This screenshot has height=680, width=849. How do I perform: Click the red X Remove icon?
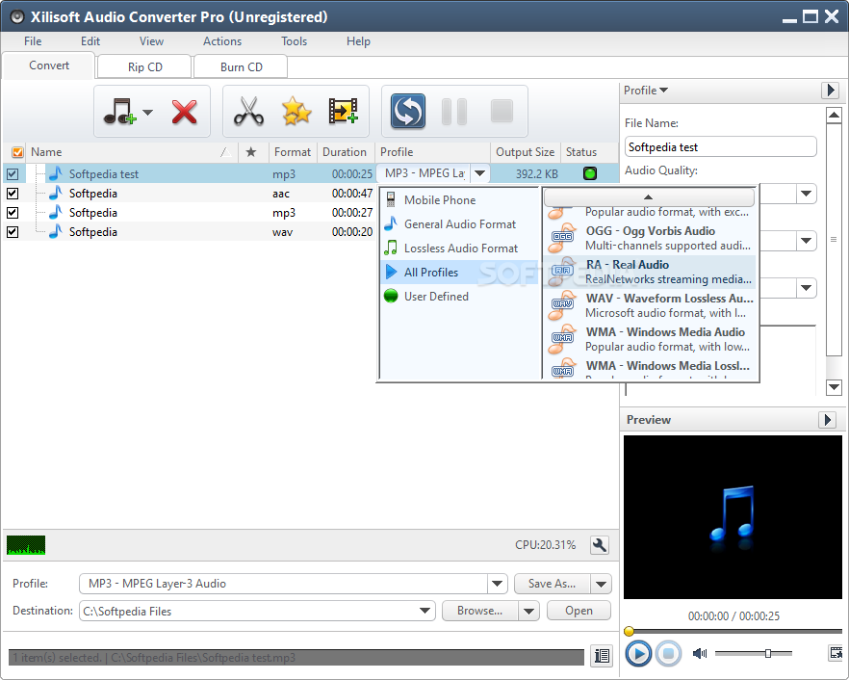184,112
